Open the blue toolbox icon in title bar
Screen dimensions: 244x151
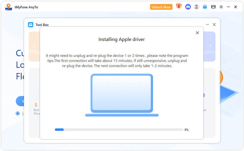pos(205,7)
